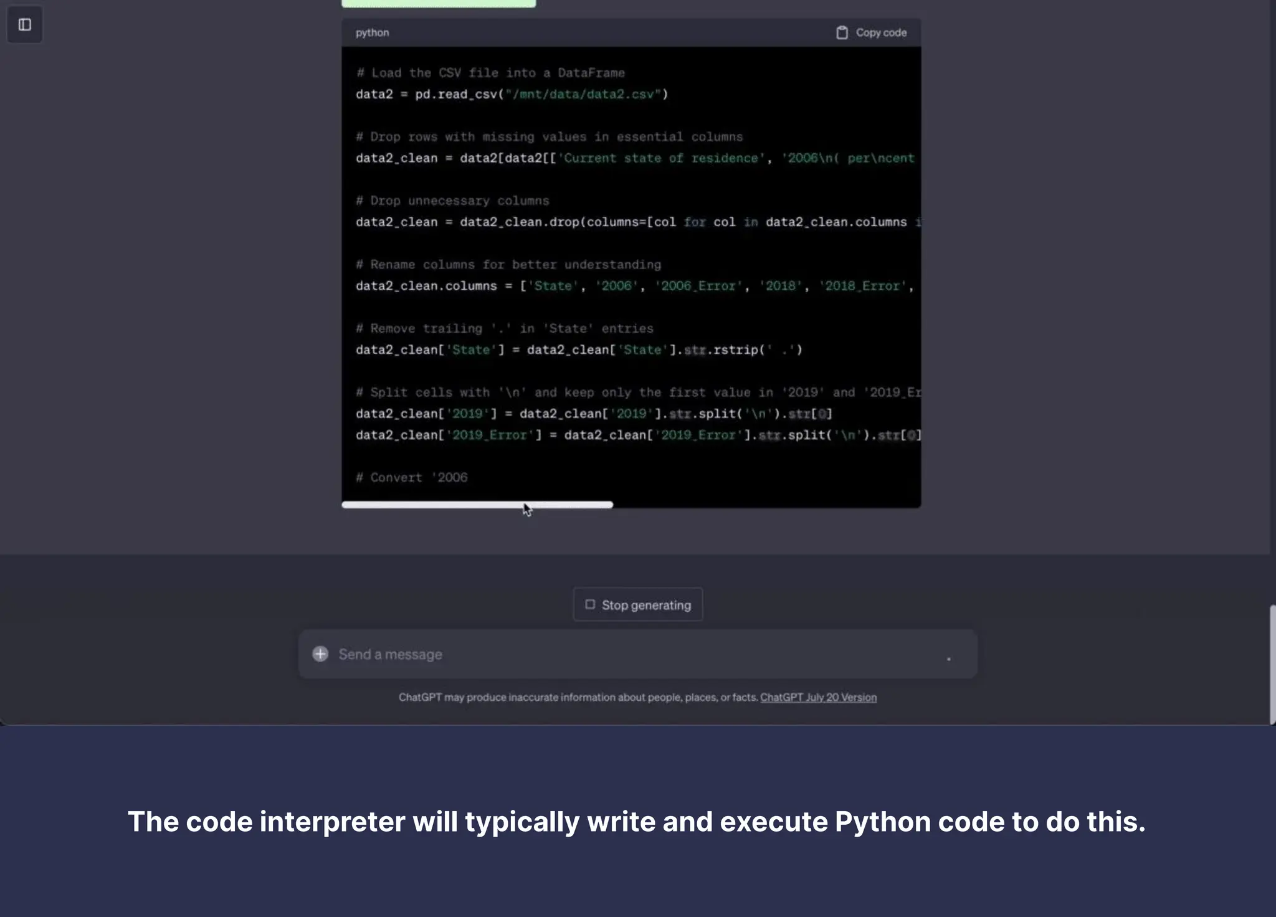Toggle the sidebar panel icon
The width and height of the screenshot is (1276, 917).
(25, 25)
